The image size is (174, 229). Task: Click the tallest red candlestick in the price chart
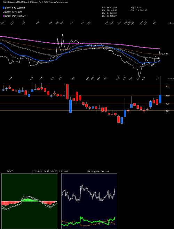tap(68, 92)
